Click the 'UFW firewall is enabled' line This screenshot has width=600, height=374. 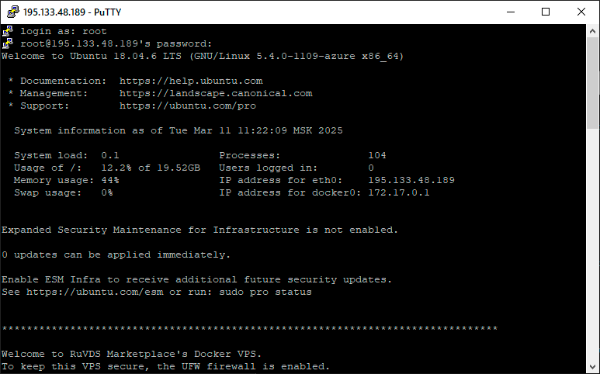coord(165,367)
